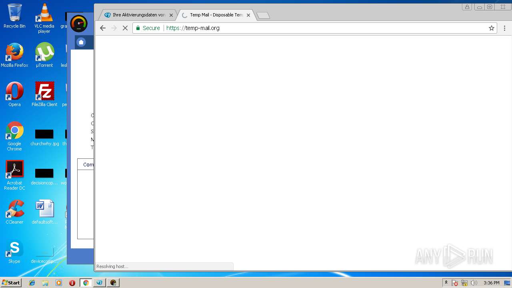
Task: Select devicecomp... file on desktop
Action: (44, 256)
